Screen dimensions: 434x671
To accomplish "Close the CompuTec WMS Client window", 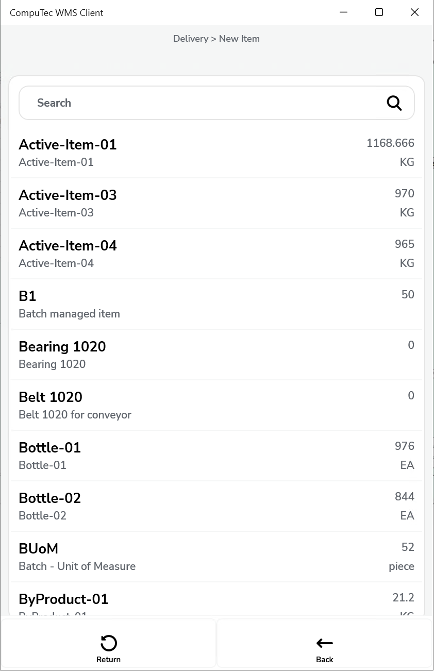I will (414, 12).
